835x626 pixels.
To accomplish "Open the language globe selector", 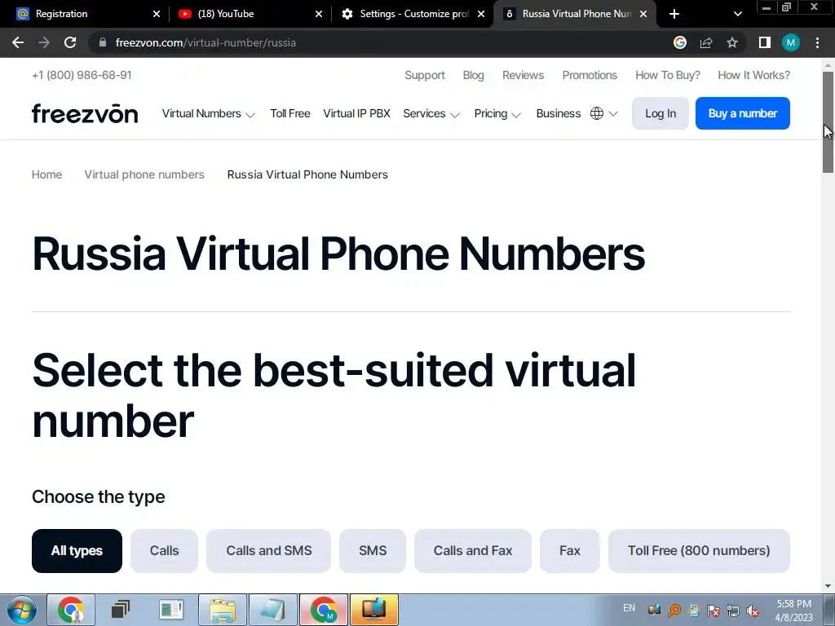I will [603, 113].
